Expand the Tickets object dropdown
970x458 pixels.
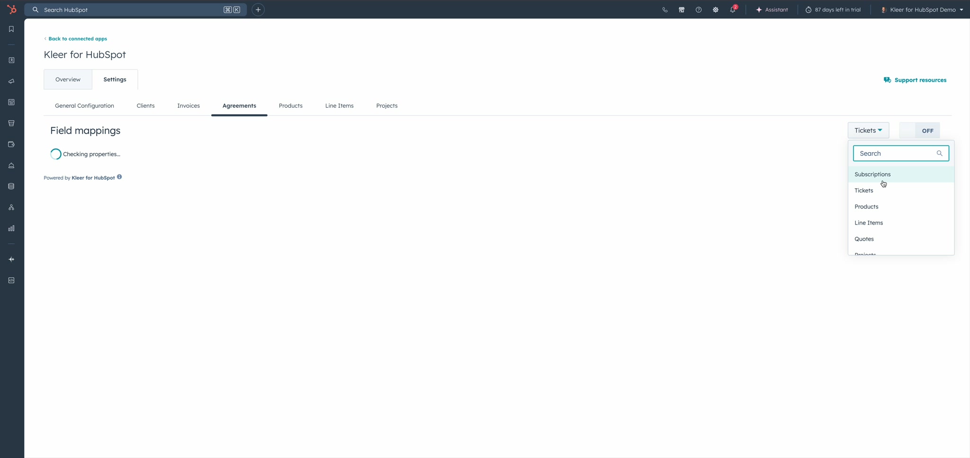pos(868,130)
